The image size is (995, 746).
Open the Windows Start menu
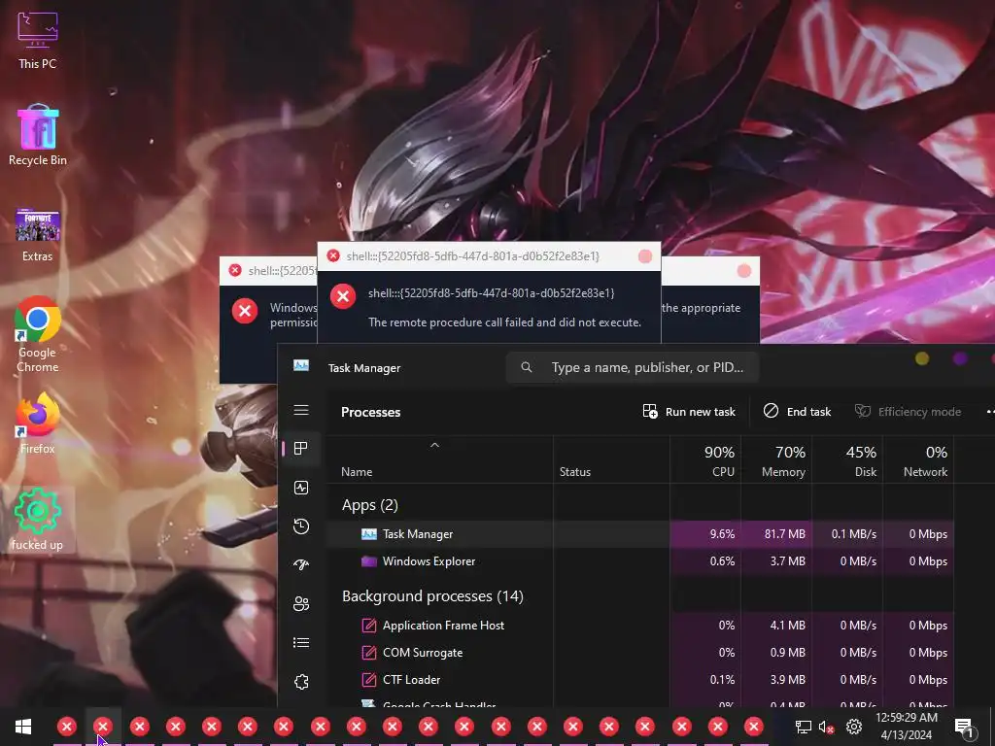[x=23, y=727]
